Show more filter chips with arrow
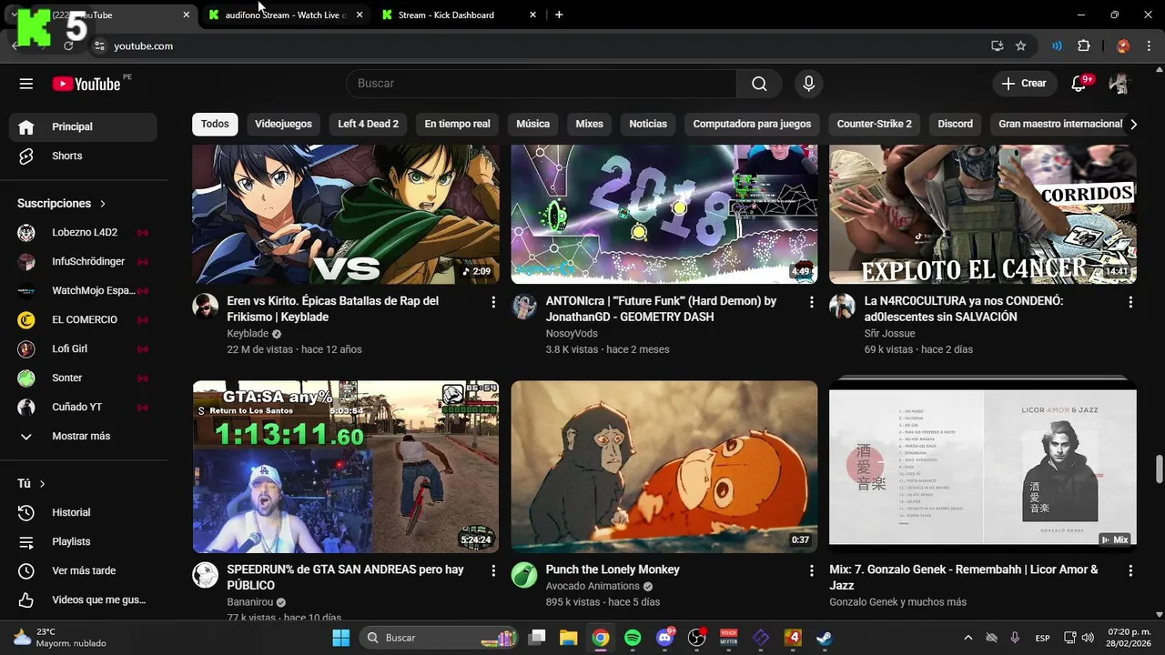Image resolution: width=1165 pixels, height=655 pixels. coord(1133,125)
